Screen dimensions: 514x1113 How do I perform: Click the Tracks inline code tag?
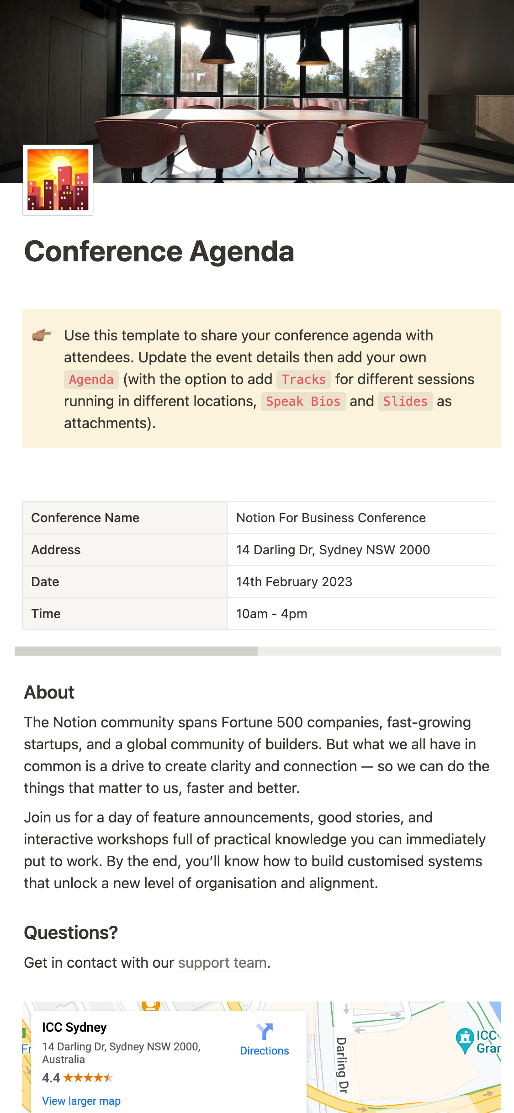point(303,379)
